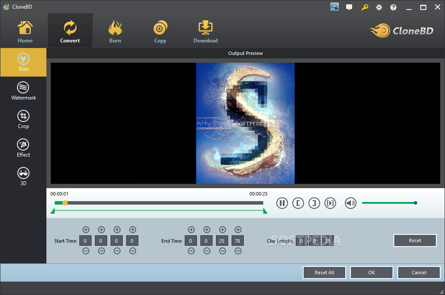Click the Start Time hours field
The image size is (445, 295).
pyautogui.click(x=85, y=240)
